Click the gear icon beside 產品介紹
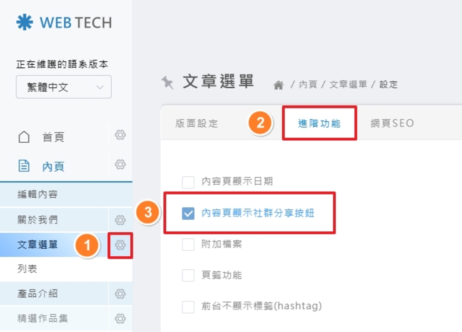The height and width of the screenshot is (332, 462). 120,294
